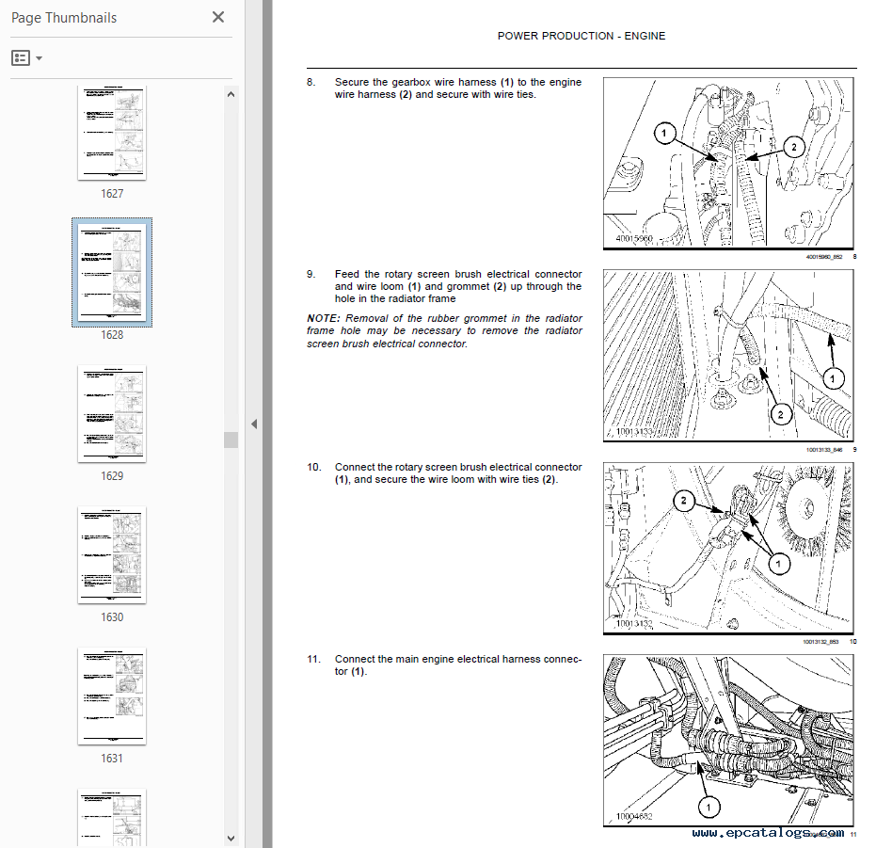Open the thumbnail options menu icon

pos(21,57)
